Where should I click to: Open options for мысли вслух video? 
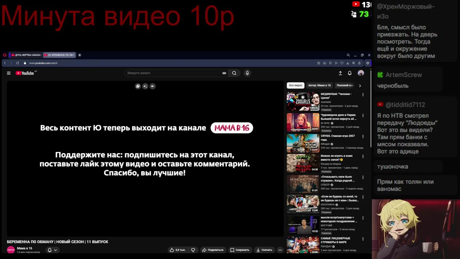[363, 218]
